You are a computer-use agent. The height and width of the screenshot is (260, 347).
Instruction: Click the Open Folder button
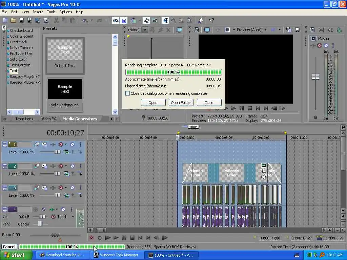click(181, 103)
